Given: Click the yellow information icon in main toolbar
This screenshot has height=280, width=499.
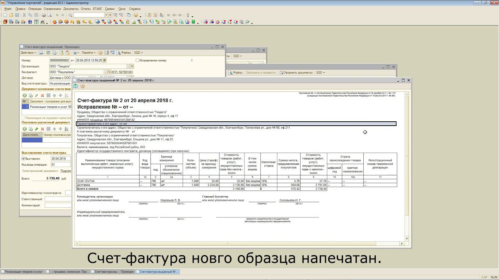Looking at the screenshot, I should click(136, 15).
